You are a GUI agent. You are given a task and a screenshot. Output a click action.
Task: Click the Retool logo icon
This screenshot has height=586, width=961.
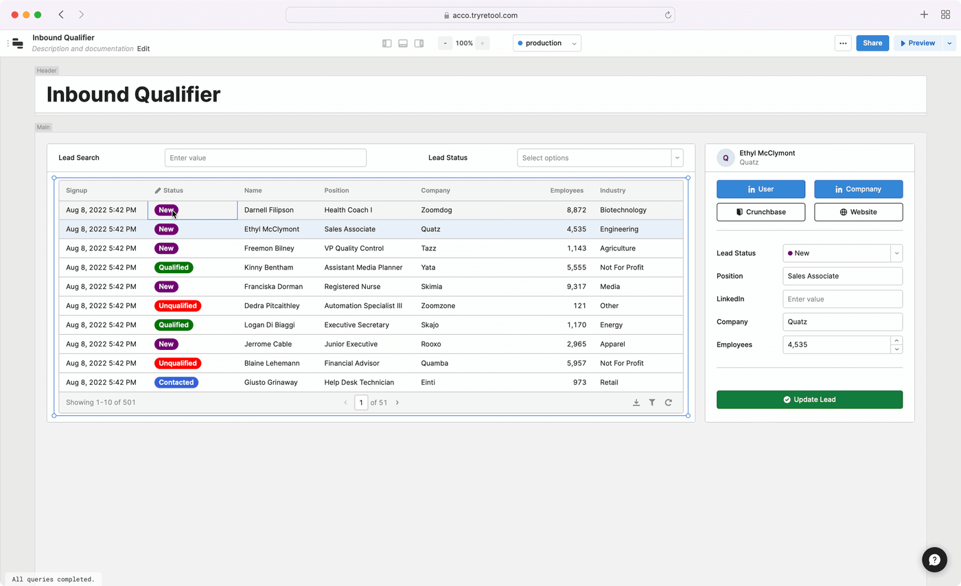(x=19, y=43)
